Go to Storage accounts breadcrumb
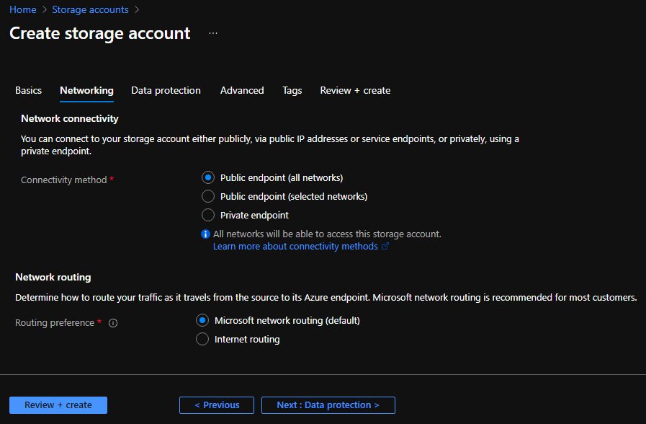 click(90, 9)
